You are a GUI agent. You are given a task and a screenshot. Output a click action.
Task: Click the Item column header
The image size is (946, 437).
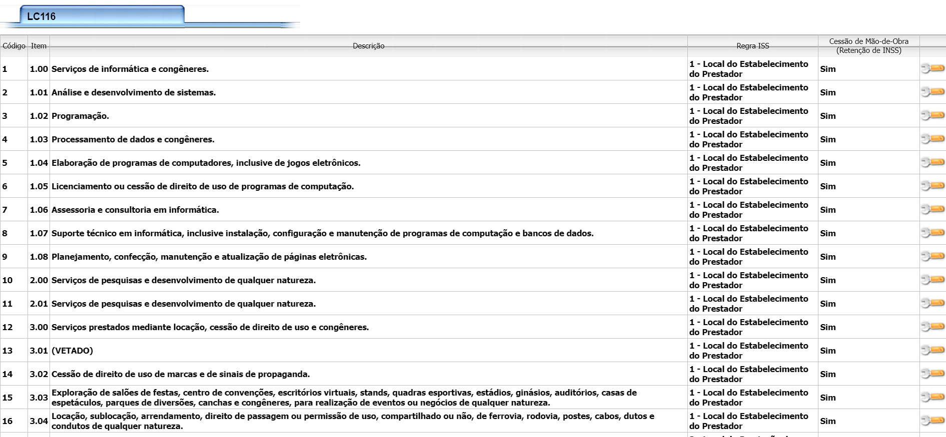(x=39, y=46)
